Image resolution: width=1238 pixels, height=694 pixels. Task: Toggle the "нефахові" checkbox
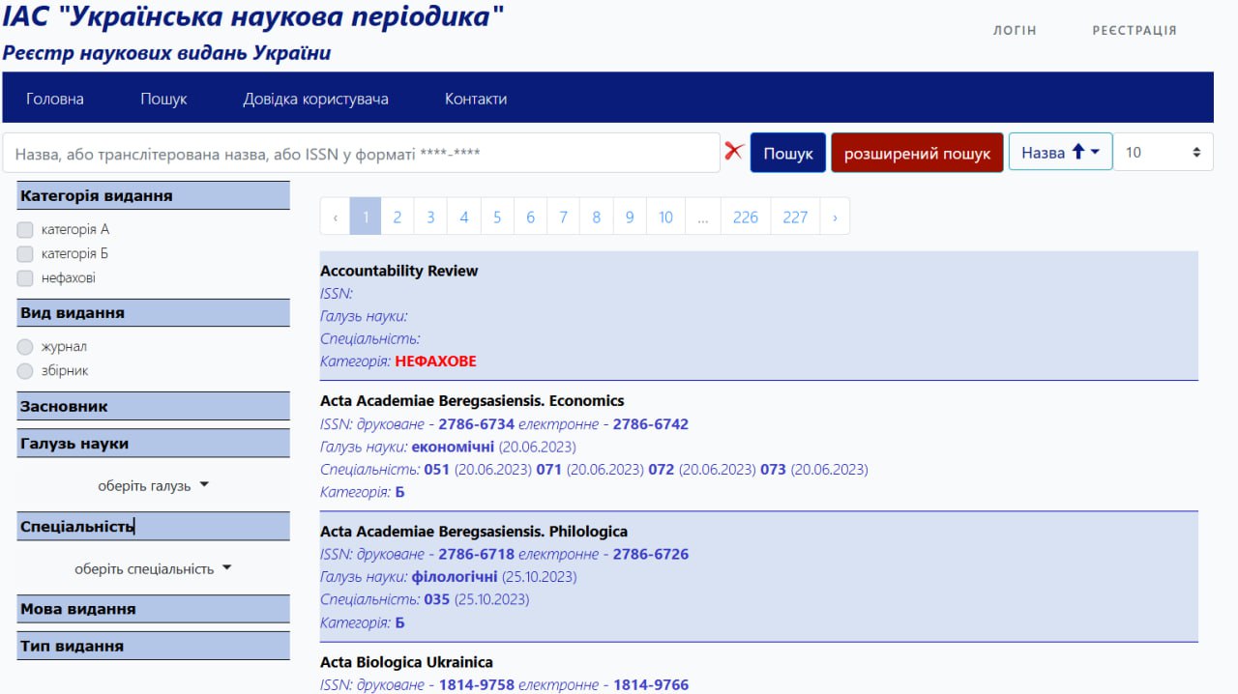[x=25, y=278]
